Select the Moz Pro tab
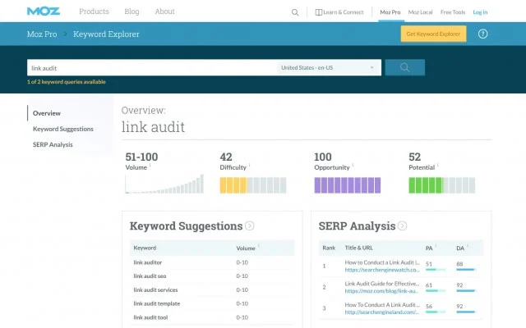This screenshot has height=328, width=526. 390,12
